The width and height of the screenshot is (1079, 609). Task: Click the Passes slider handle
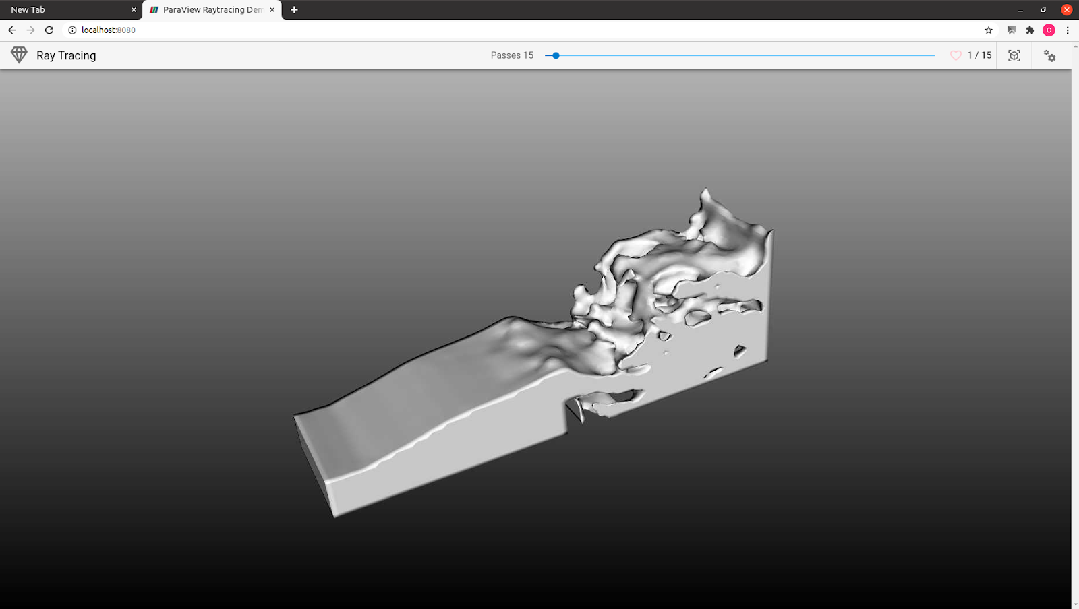556,55
